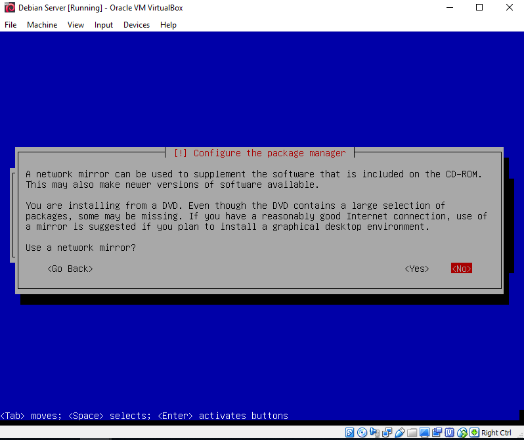Click the 'Right Ctrl' host key label
The width and height of the screenshot is (524, 440).
pos(496,433)
